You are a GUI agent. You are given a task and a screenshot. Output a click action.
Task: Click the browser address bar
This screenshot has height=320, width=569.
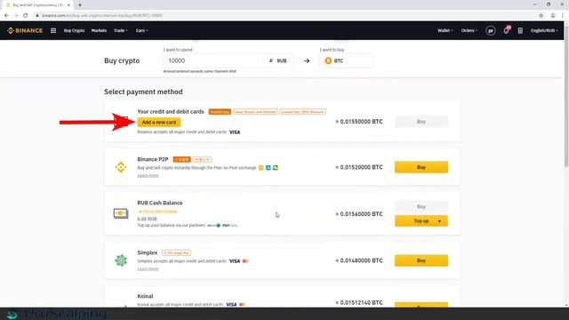(x=283, y=16)
